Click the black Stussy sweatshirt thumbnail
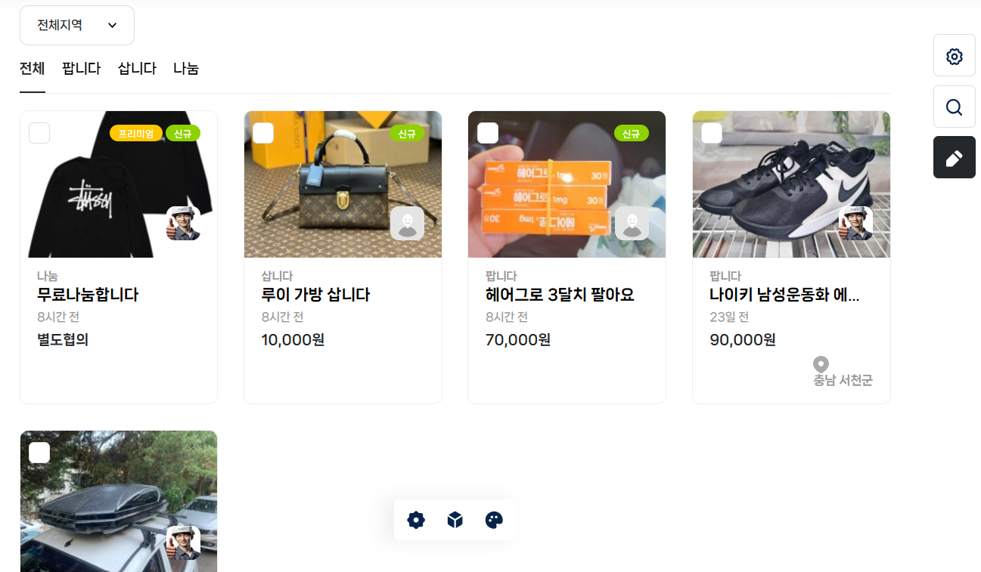Image resolution: width=981 pixels, height=572 pixels. tap(119, 184)
